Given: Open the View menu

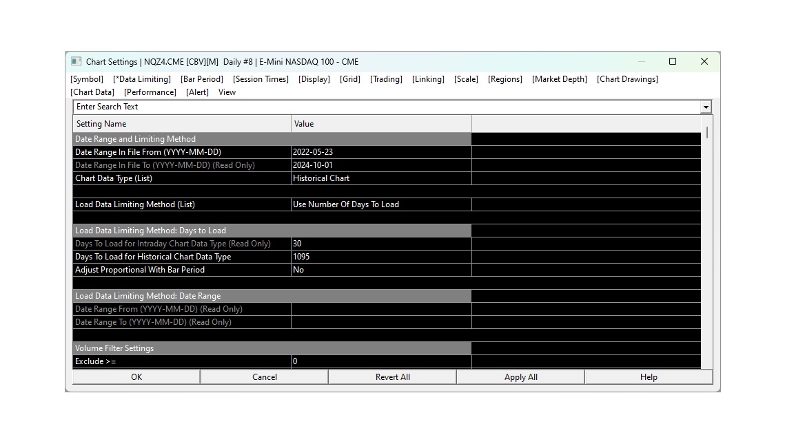Looking at the screenshot, I should pos(227,92).
